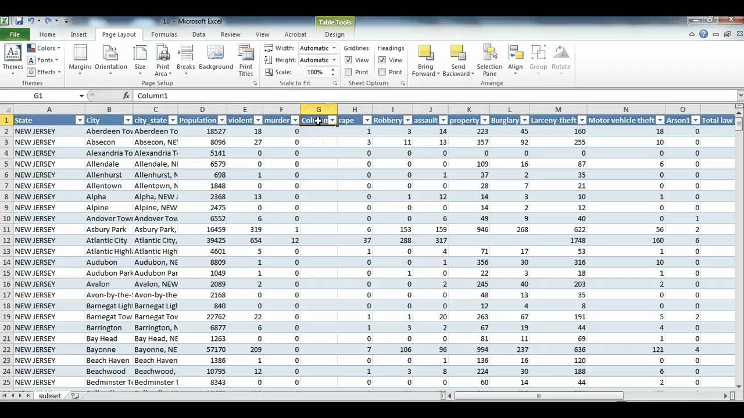Click the Insert Function fx button
Viewport: 744px width, 418px height.
pos(126,96)
